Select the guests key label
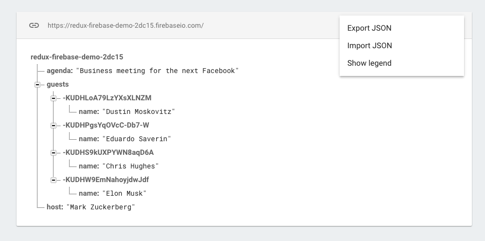 pyautogui.click(x=58, y=84)
